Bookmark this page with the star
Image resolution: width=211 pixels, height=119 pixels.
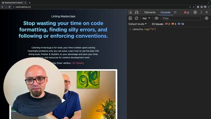pos(194,7)
